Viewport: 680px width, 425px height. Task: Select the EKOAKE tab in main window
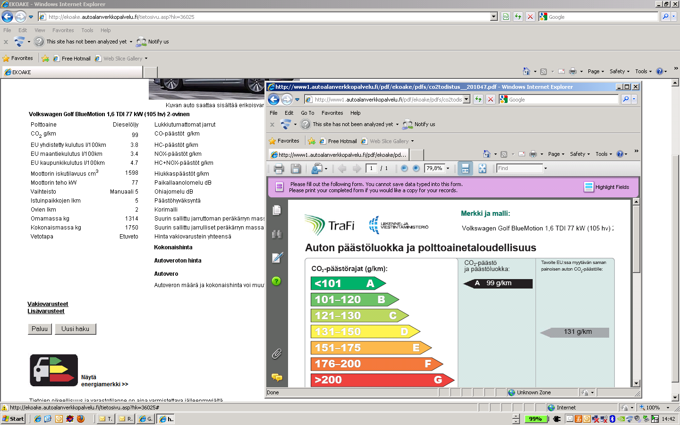(x=72, y=72)
